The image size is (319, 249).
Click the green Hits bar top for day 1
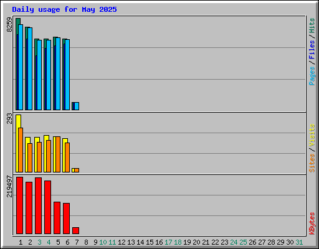click(18, 21)
